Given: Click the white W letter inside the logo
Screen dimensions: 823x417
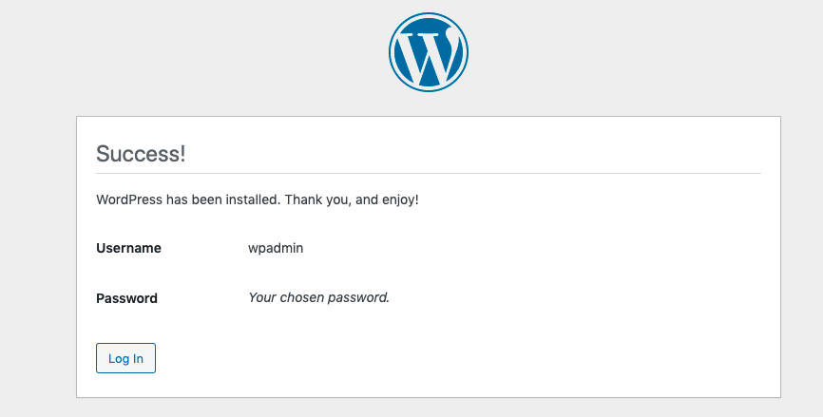Looking at the screenshot, I should 430,55.
